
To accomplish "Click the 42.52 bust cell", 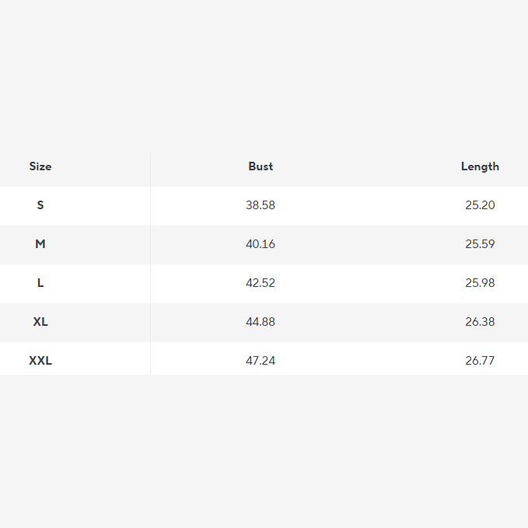I will pyautogui.click(x=261, y=283).
